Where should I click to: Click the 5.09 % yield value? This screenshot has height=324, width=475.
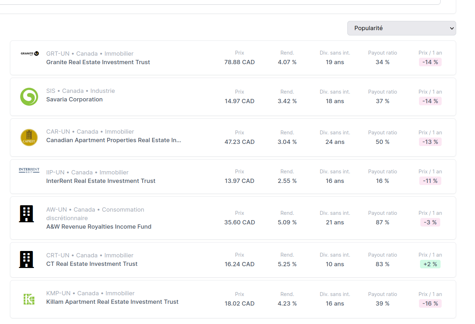tap(287, 222)
